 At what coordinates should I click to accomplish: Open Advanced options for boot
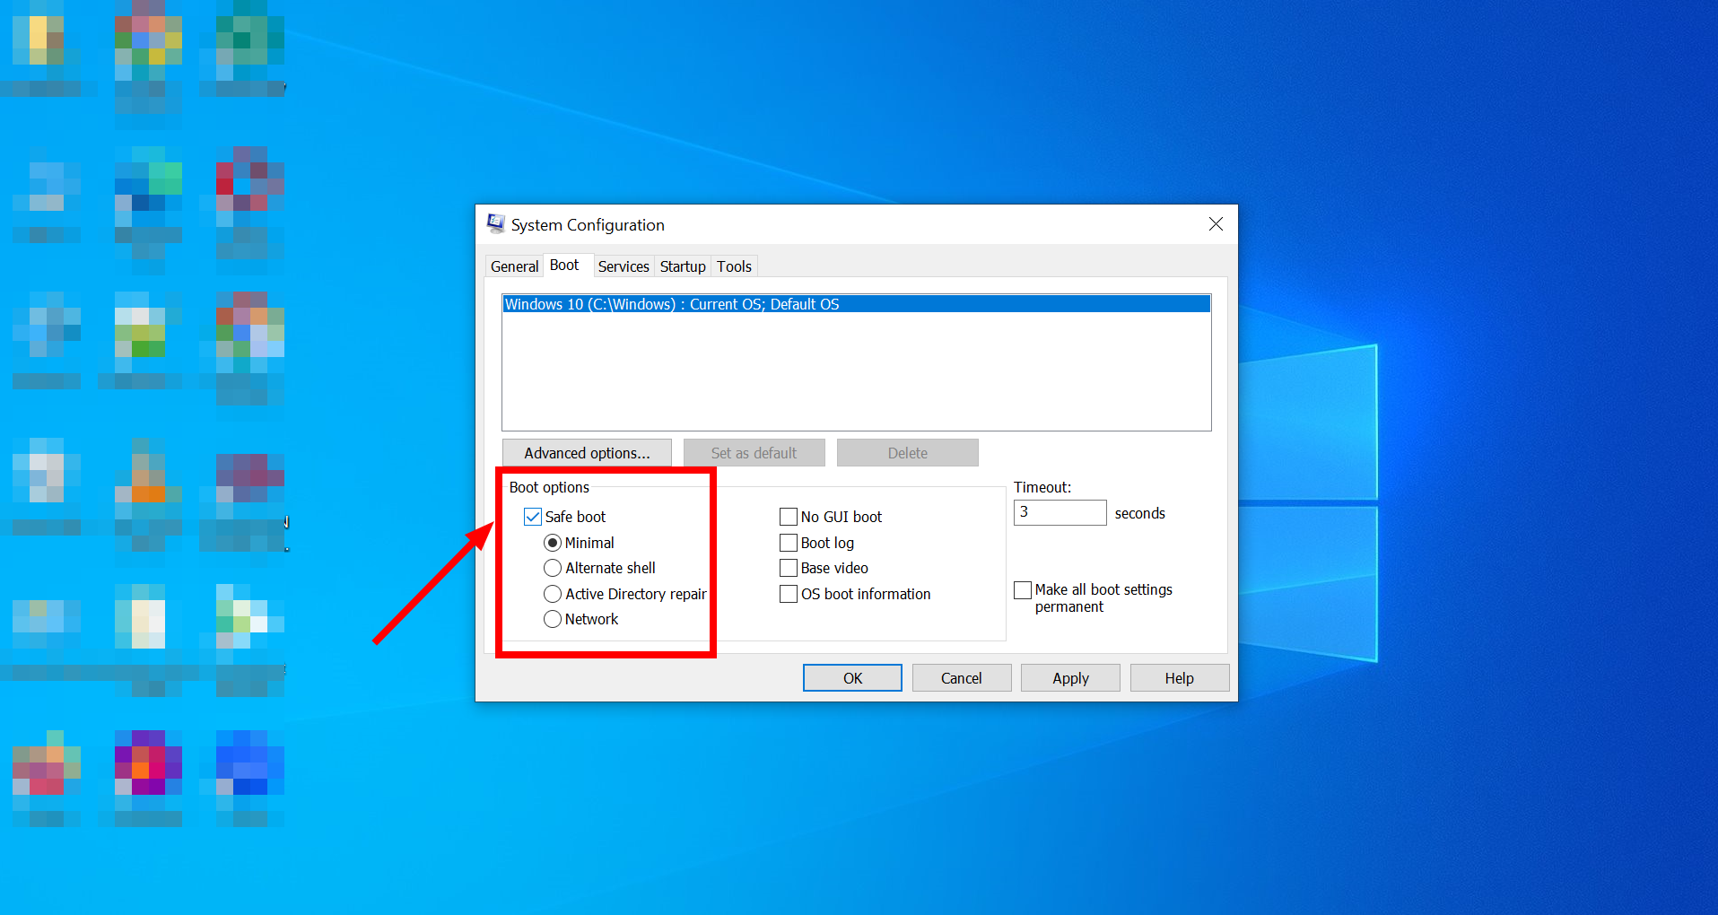tap(587, 453)
